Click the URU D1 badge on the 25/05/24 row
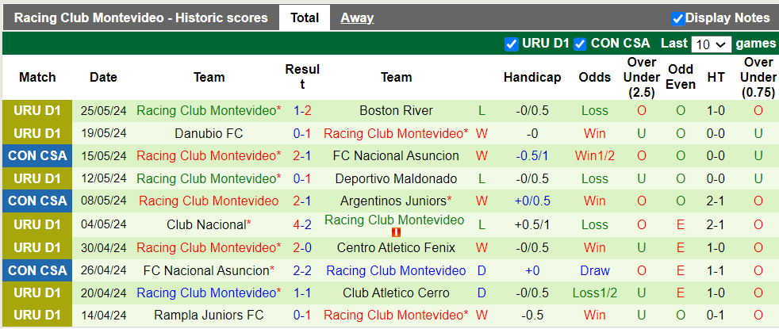Image resolution: width=779 pixels, height=329 pixels. 37,111
